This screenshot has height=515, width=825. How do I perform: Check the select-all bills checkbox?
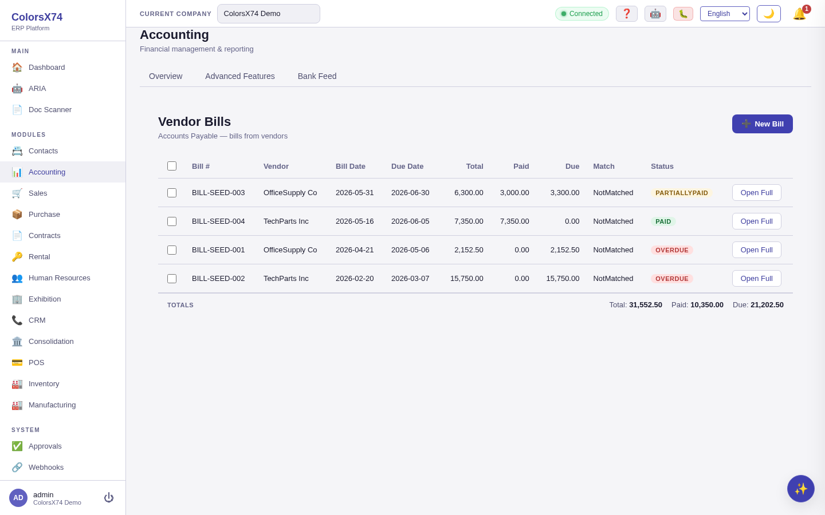point(172,166)
